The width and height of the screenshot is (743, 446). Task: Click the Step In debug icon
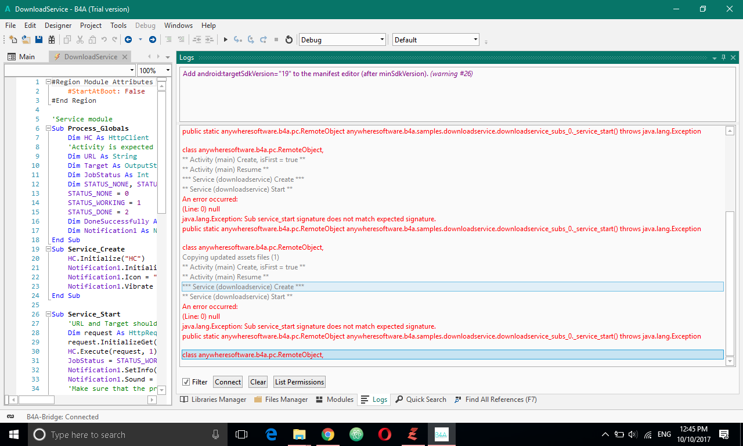[237, 39]
